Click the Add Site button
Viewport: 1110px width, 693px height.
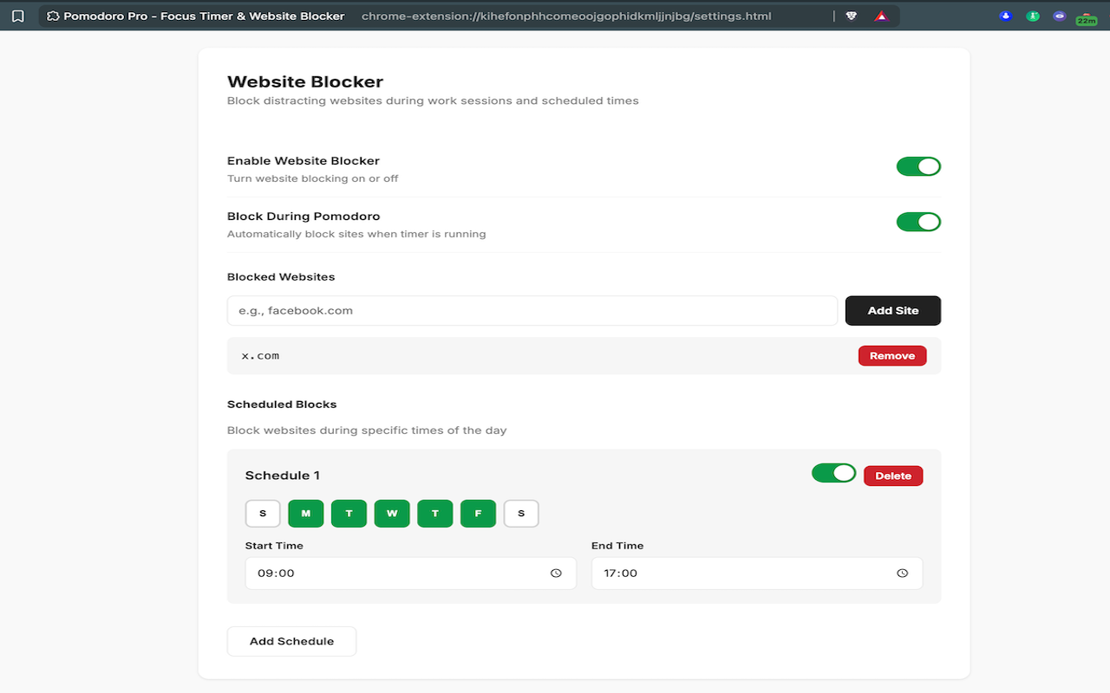[x=892, y=310]
